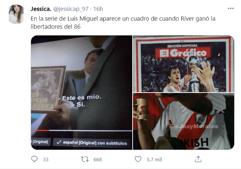Click the @JasyMorales watermark on jersey image
Screen dimensions: 241x169
[196, 126]
